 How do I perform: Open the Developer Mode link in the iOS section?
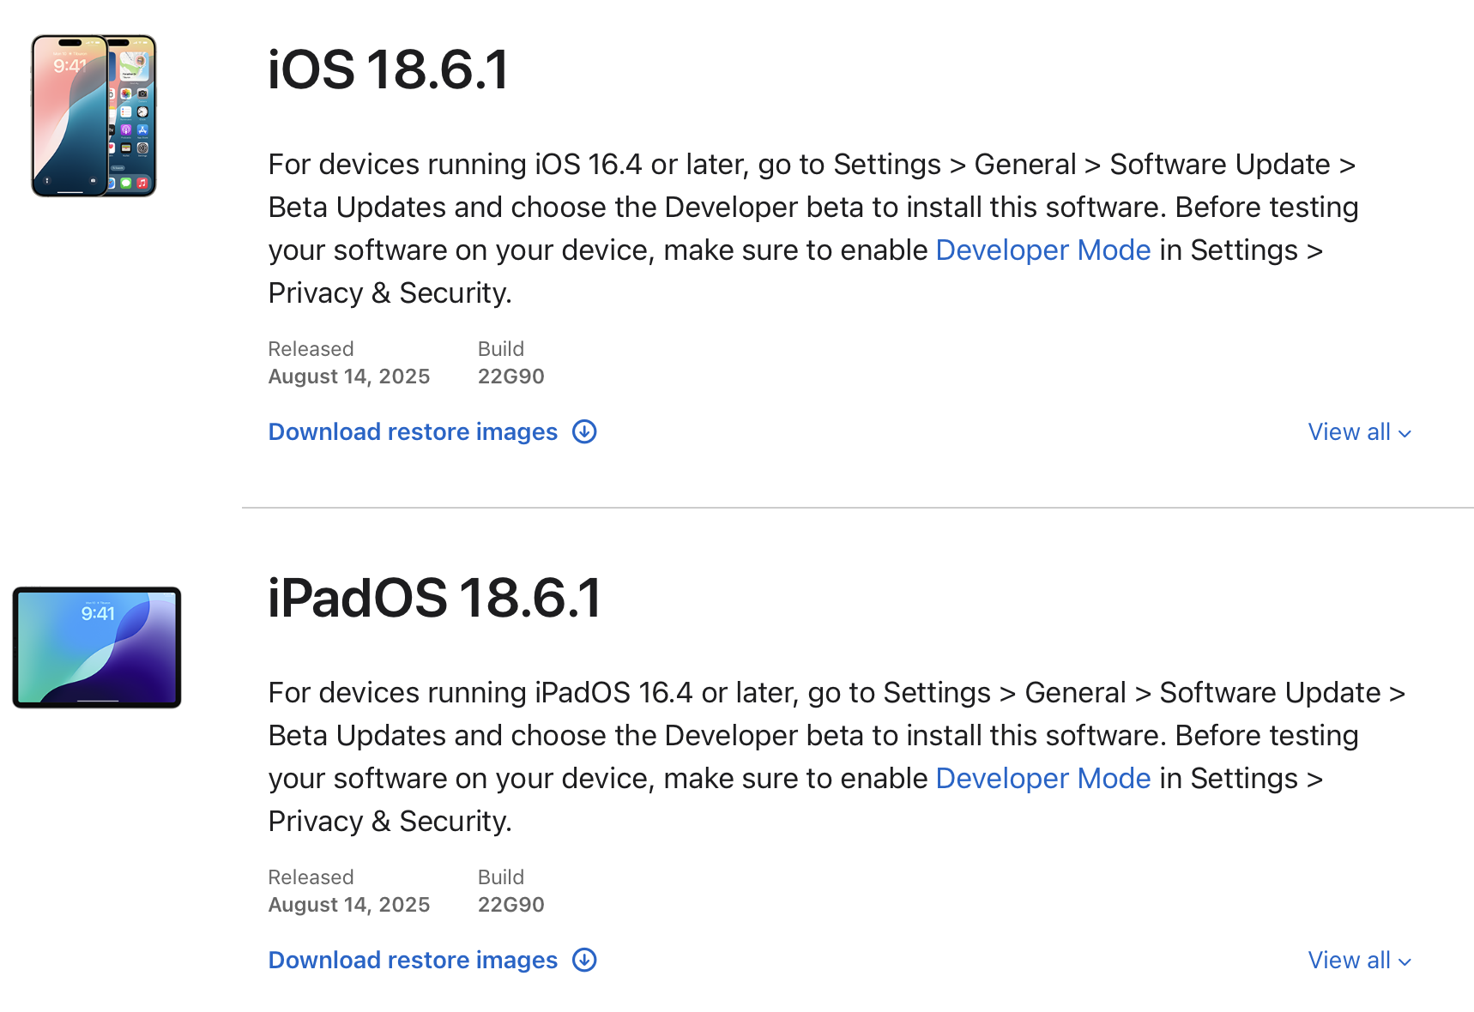tap(1042, 250)
